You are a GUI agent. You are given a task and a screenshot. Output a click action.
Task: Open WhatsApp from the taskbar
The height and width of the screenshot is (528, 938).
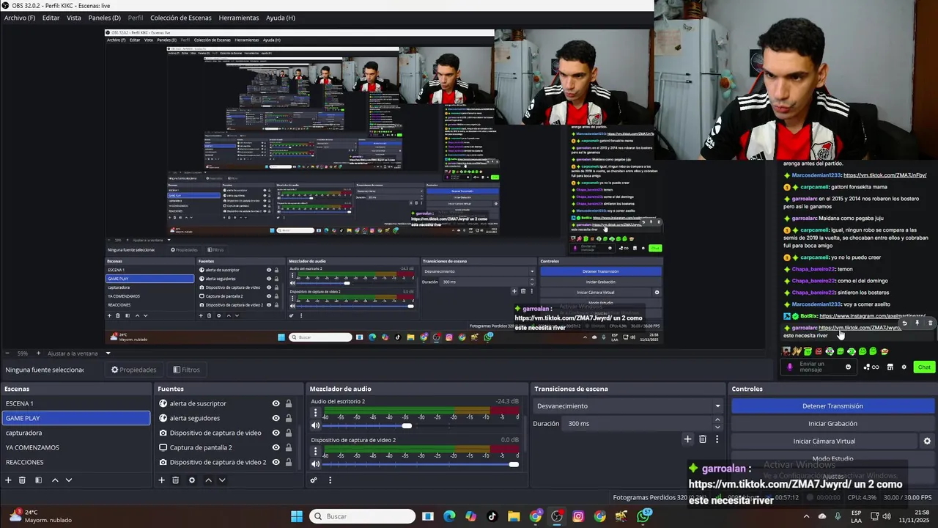tap(643, 516)
